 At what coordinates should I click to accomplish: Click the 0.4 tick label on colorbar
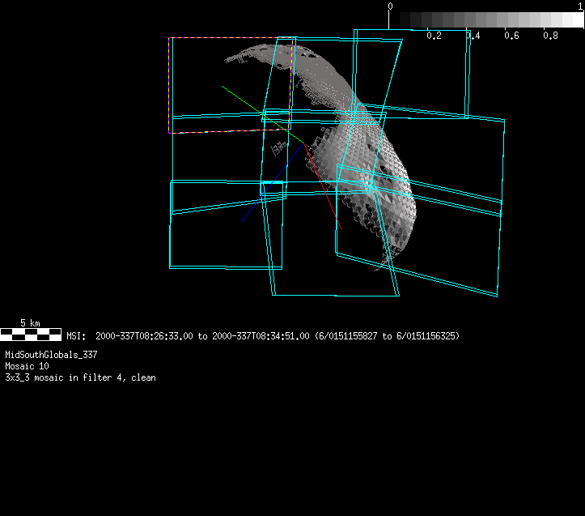coord(473,36)
